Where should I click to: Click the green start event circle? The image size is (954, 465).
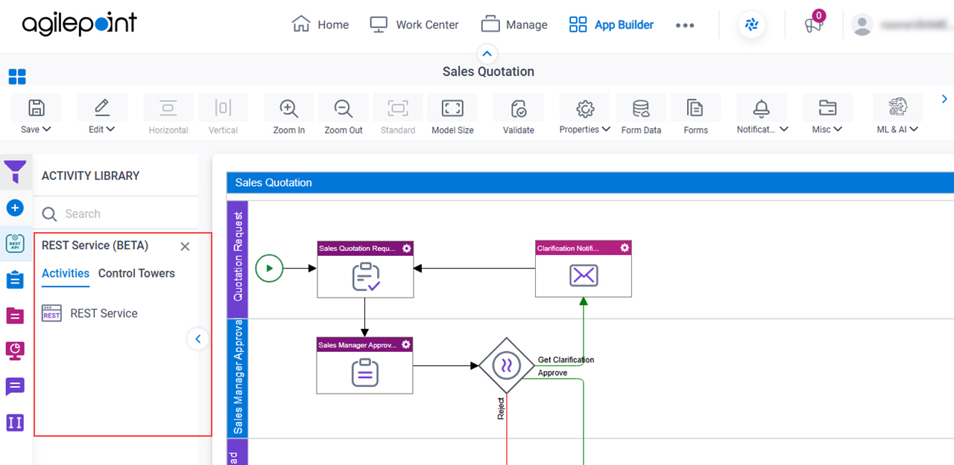coord(269,268)
